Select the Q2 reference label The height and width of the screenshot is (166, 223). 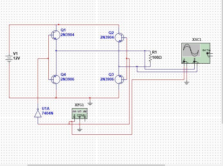[111, 33]
